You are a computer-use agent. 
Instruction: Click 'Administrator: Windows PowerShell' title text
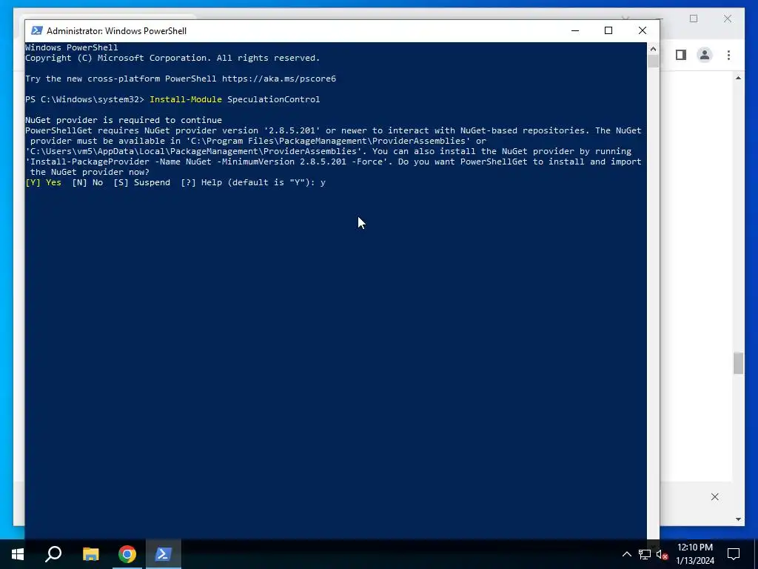tap(116, 31)
